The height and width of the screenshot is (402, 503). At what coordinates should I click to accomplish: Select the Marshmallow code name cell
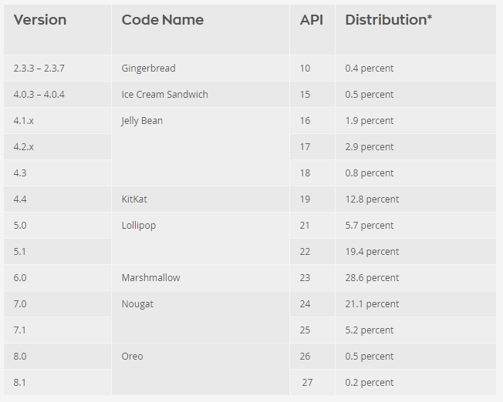point(201,278)
